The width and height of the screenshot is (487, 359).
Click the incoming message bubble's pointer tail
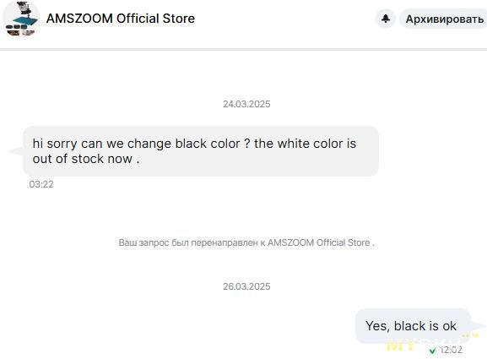coord(15,151)
